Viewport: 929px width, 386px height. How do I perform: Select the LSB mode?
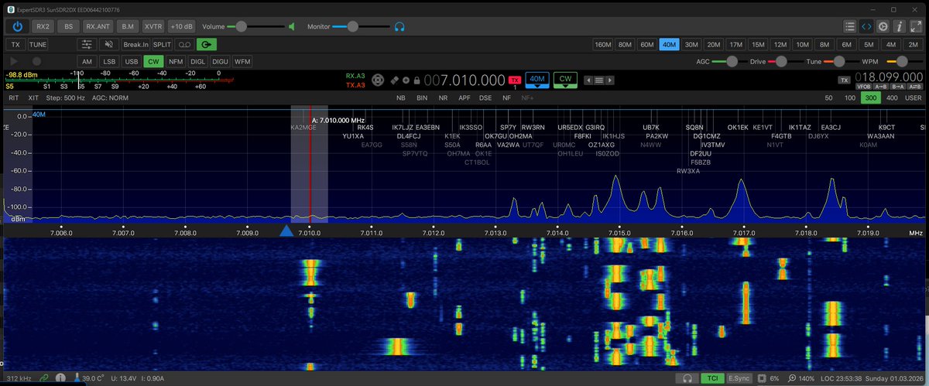coord(109,61)
